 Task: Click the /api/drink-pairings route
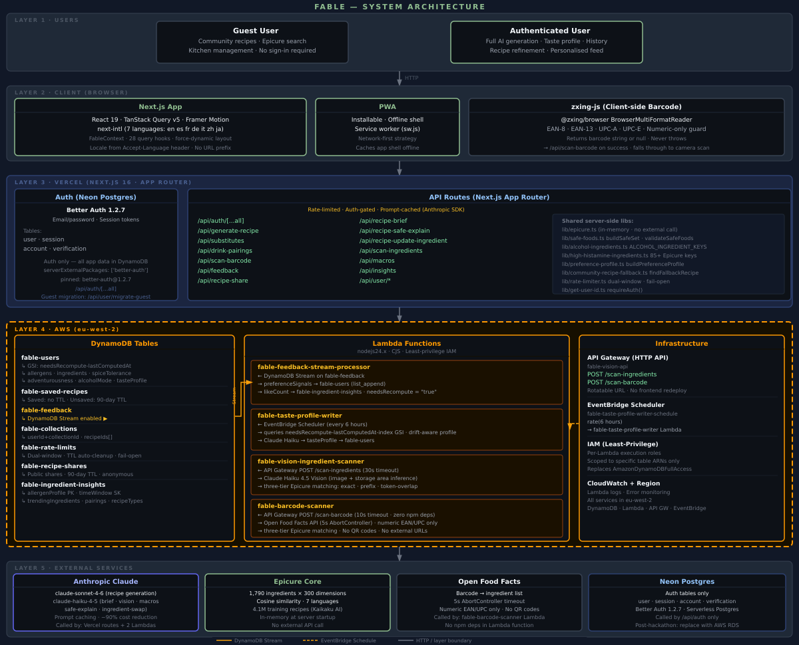point(225,251)
